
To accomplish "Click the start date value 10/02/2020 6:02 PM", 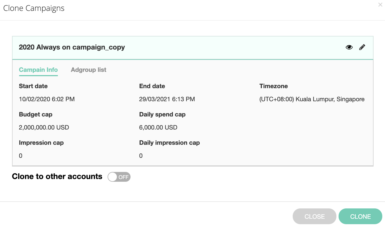I will tap(47, 99).
